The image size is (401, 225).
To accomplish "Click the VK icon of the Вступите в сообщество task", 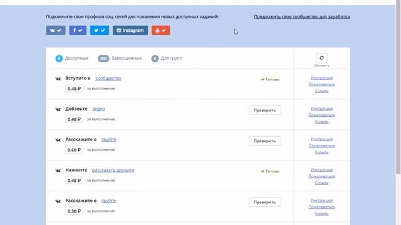I will [58, 79].
